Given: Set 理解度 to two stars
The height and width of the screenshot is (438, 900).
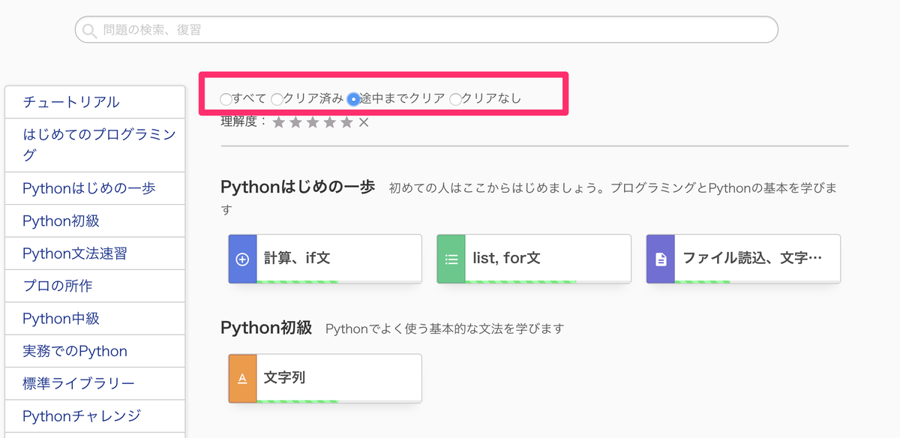Looking at the screenshot, I should tap(295, 122).
